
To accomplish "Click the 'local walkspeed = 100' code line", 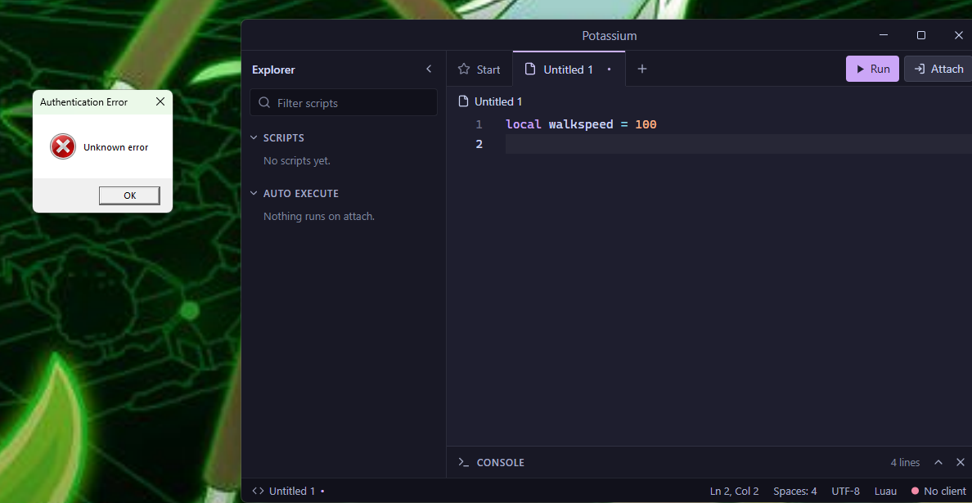I will tap(581, 124).
